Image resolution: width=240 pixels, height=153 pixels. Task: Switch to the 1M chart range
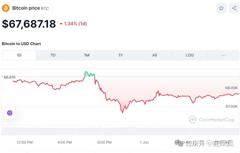coord(87,55)
